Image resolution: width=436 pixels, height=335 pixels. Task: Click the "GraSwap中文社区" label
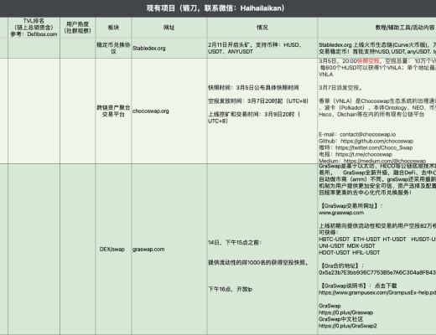pos(341,319)
